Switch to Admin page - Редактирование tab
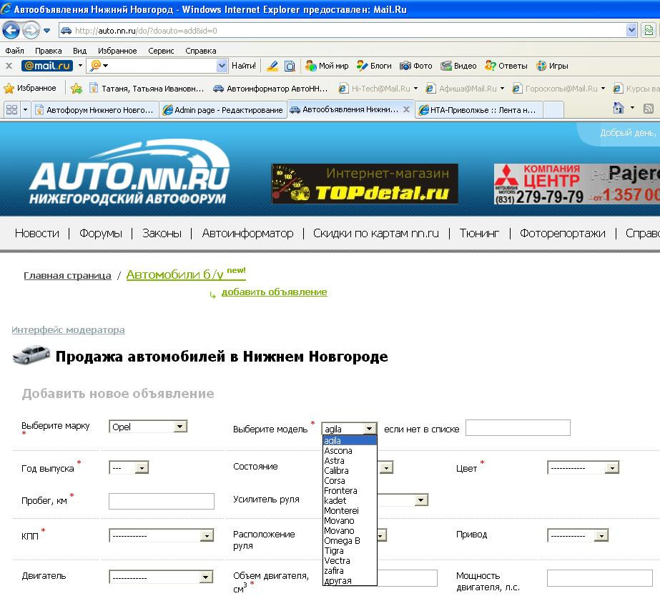Viewport: 660px width, 596px height. click(223, 110)
